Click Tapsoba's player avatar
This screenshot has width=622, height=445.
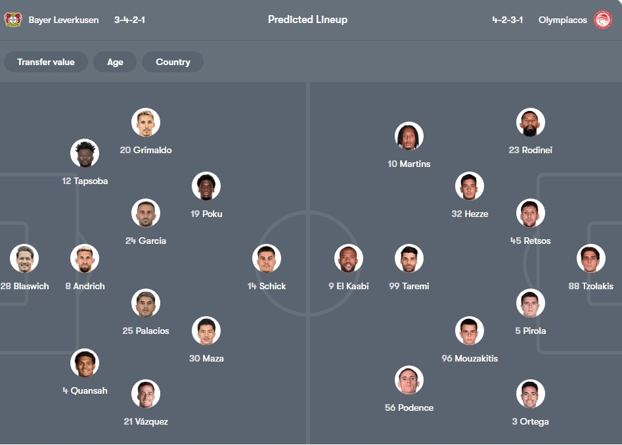[85, 153]
